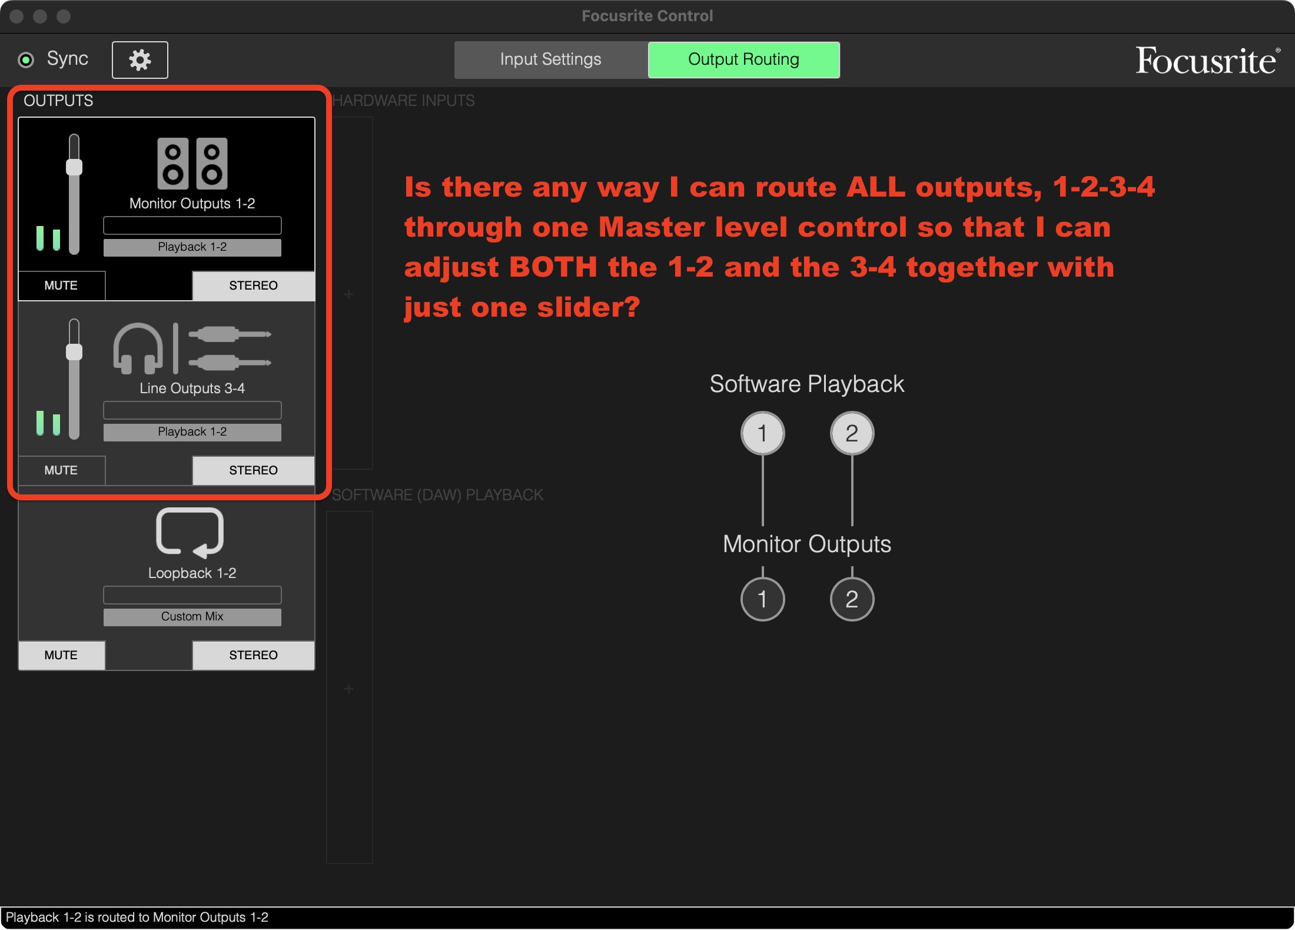1295x930 pixels.
Task: Select the Output Routing tab
Action: click(x=743, y=59)
